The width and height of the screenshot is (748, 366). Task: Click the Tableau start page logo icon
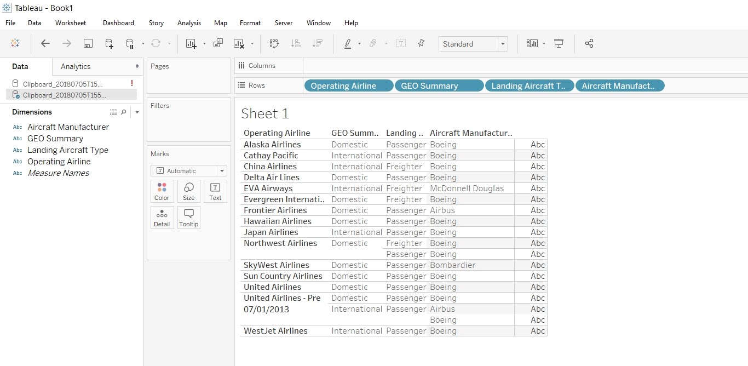point(15,44)
